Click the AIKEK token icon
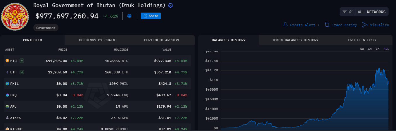Viewport: 396px width, 131px height. (x=7, y=118)
